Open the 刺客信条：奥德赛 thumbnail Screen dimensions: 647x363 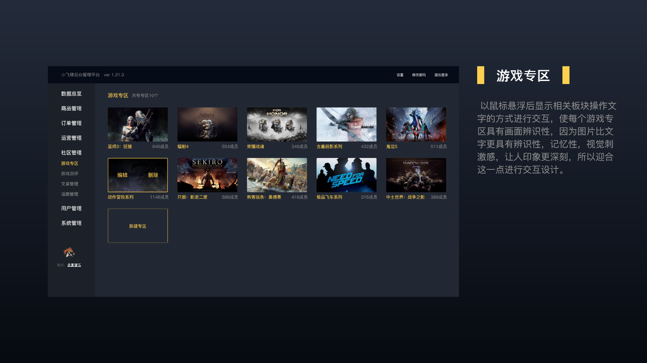[x=277, y=175]
